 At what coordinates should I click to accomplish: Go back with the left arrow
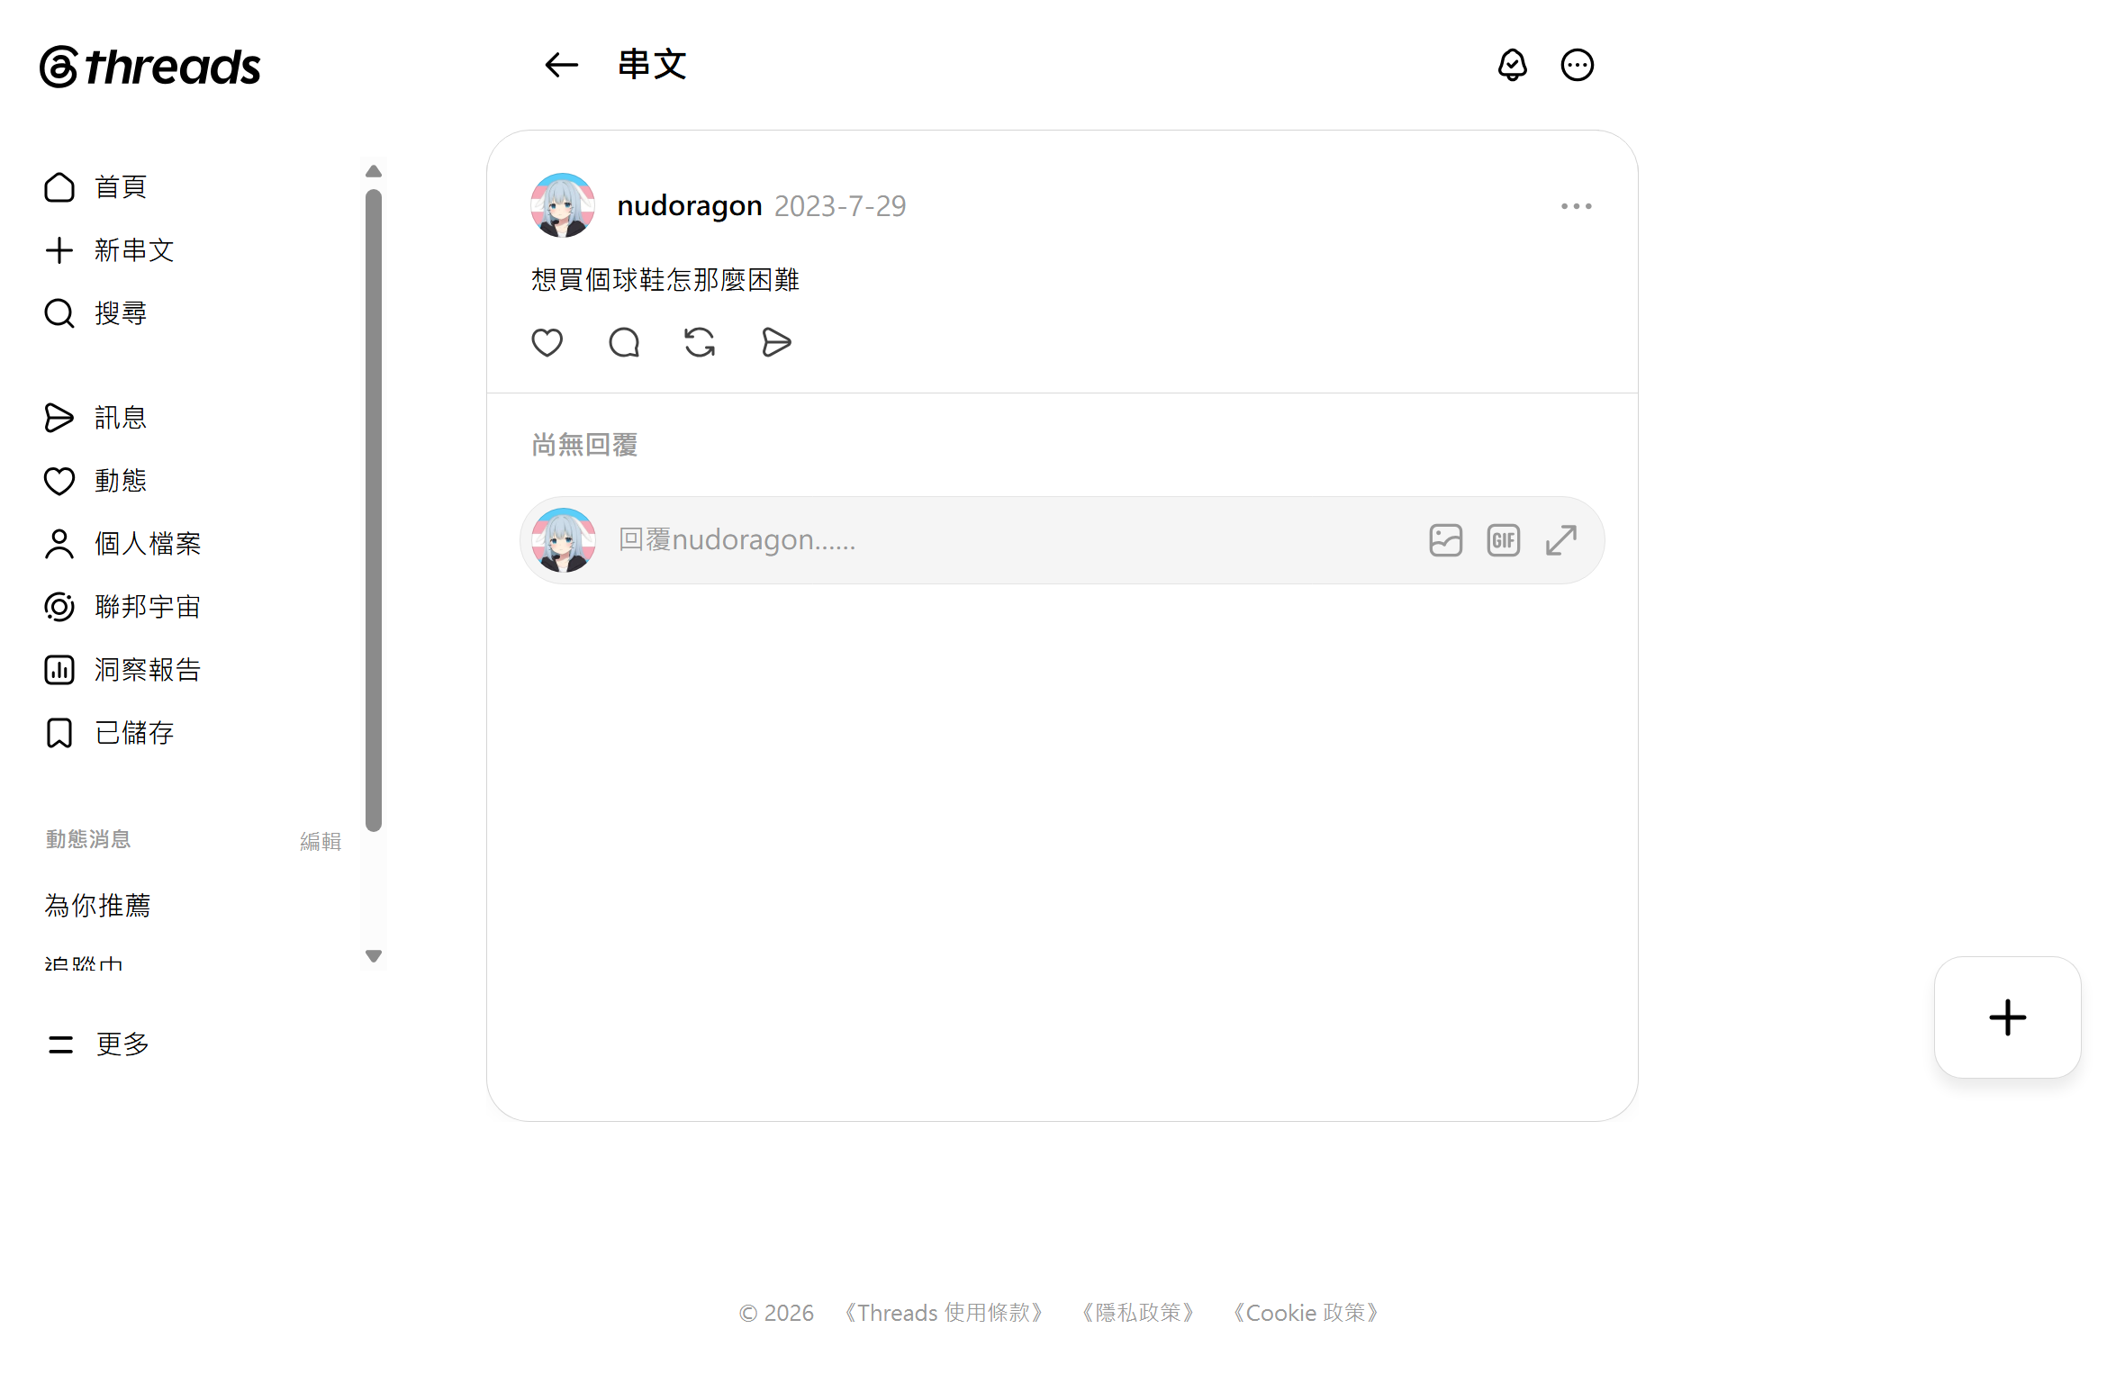click(561, 65)
